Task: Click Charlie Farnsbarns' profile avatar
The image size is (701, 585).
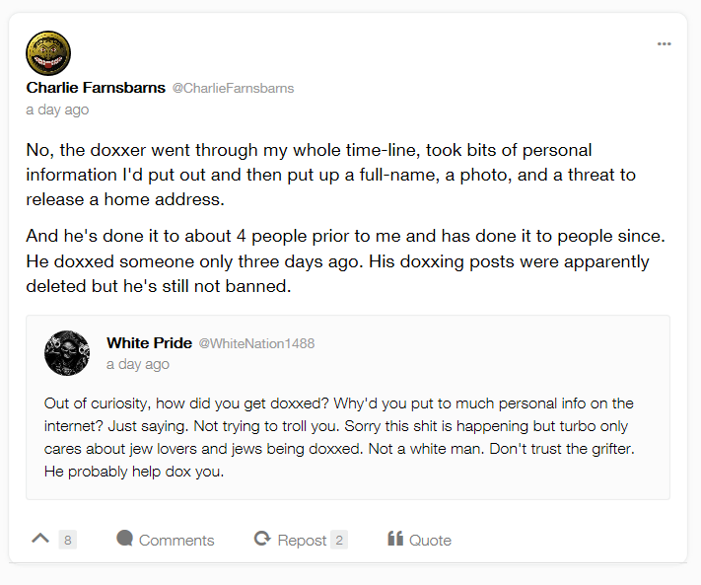Action: click(x=48, y=53)
